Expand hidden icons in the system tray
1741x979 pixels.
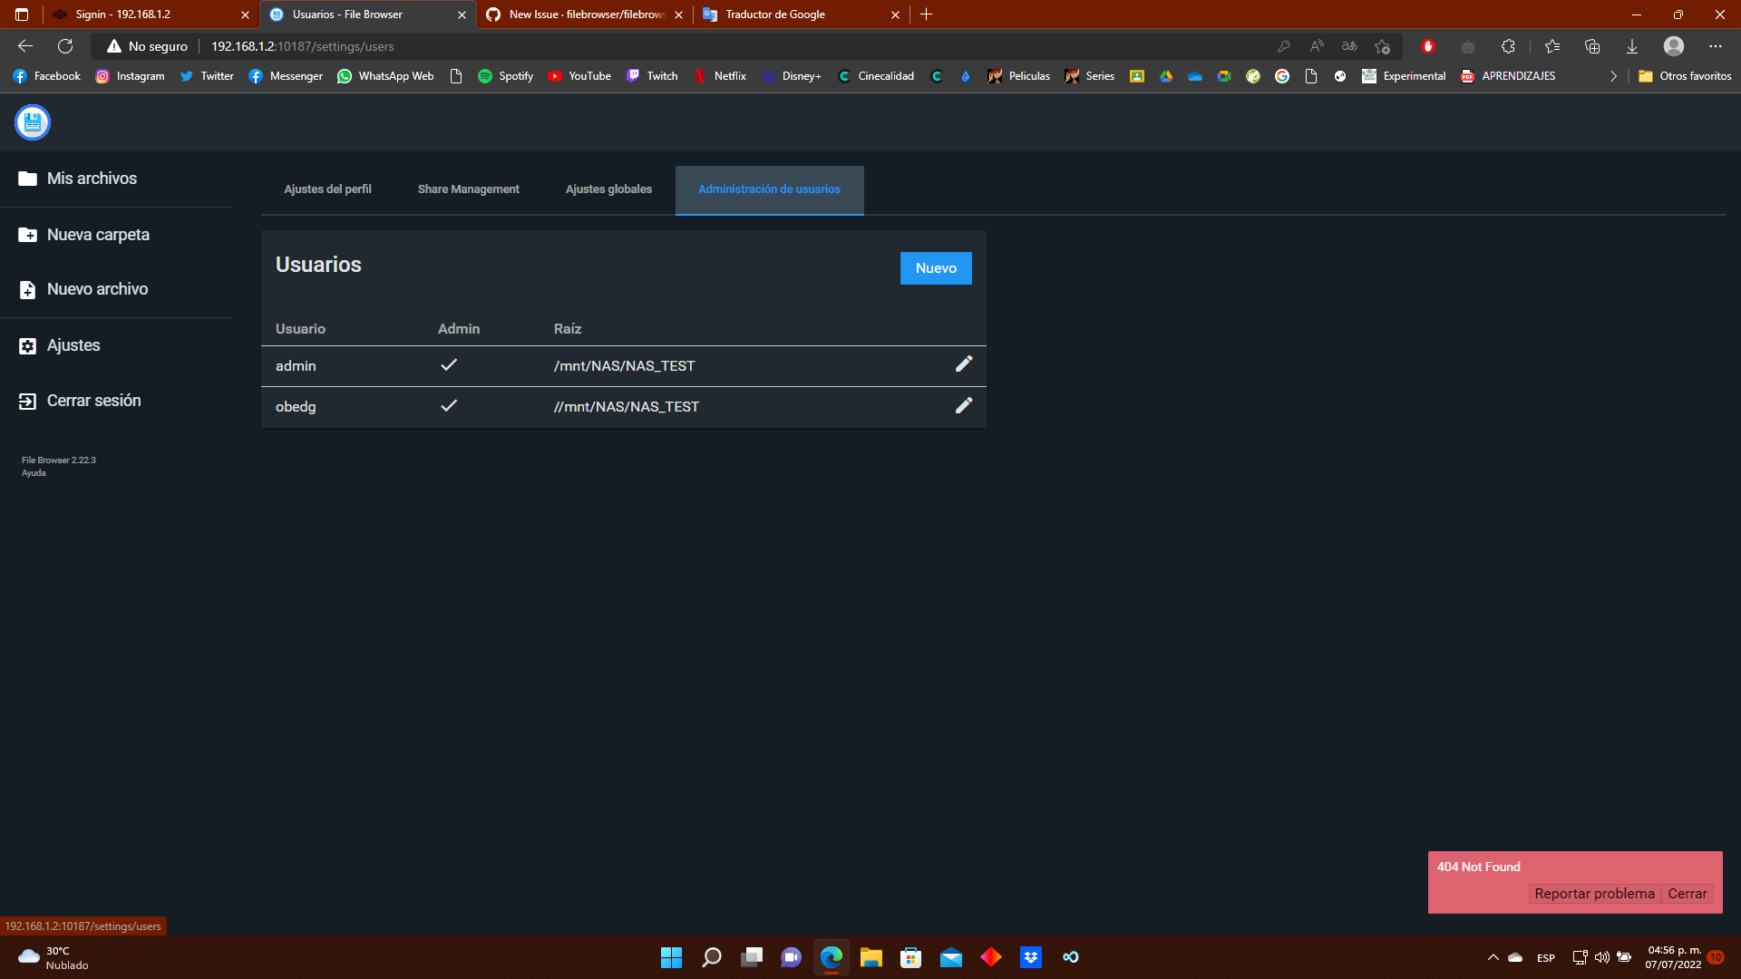(x=1493, y=957)
